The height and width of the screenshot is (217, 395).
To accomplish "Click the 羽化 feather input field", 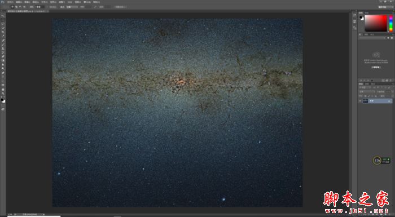I will tap(40, 7).
